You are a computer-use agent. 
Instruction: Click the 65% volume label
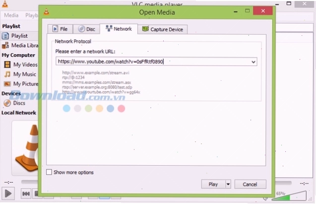point(280,194)
